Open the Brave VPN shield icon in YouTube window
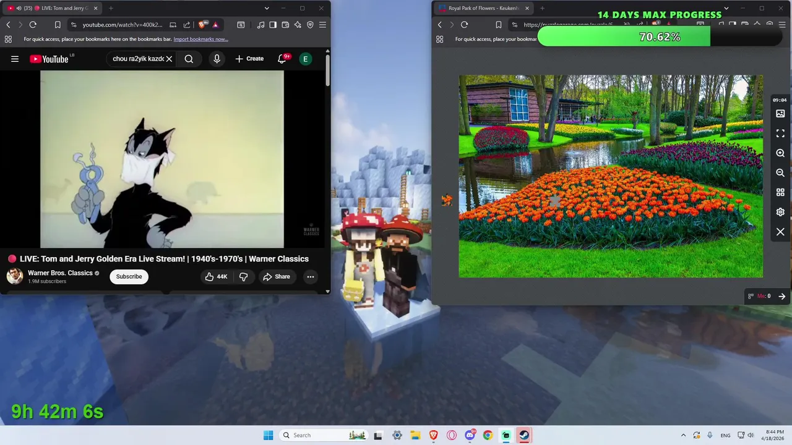This screenshot has width=792, height=445. [310, 25]
